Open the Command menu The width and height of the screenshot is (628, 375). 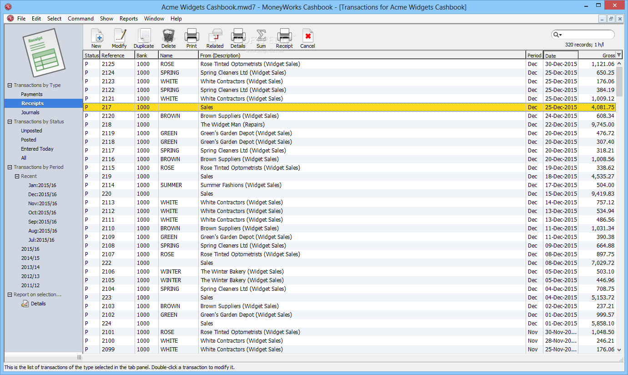point(80,19)
